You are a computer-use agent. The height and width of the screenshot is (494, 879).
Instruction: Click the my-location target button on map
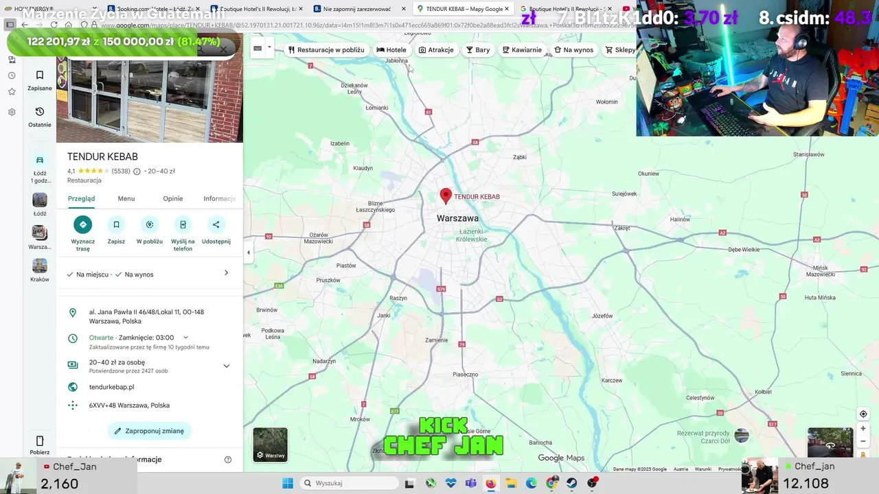(x=863, y=414)
